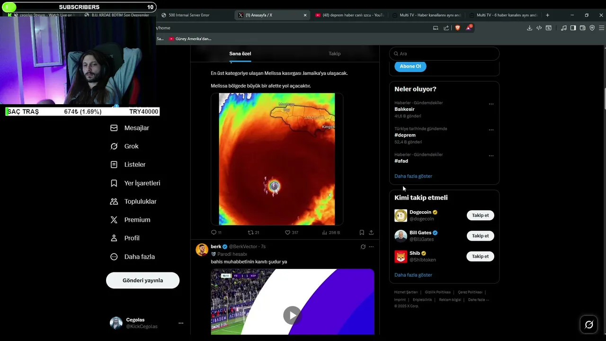The image size is (606, 341).
Task: Play the video in berk's post
Action: pyautogui.click(x=292, y=315)
